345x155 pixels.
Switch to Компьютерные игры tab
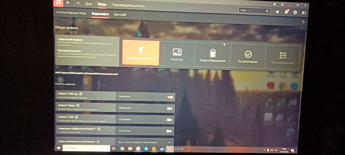[x=71, y=13]
